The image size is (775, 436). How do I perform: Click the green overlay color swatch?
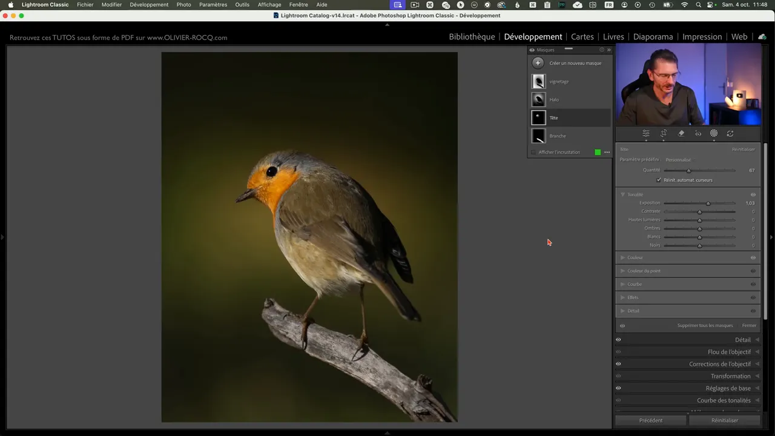pos(598,153)
